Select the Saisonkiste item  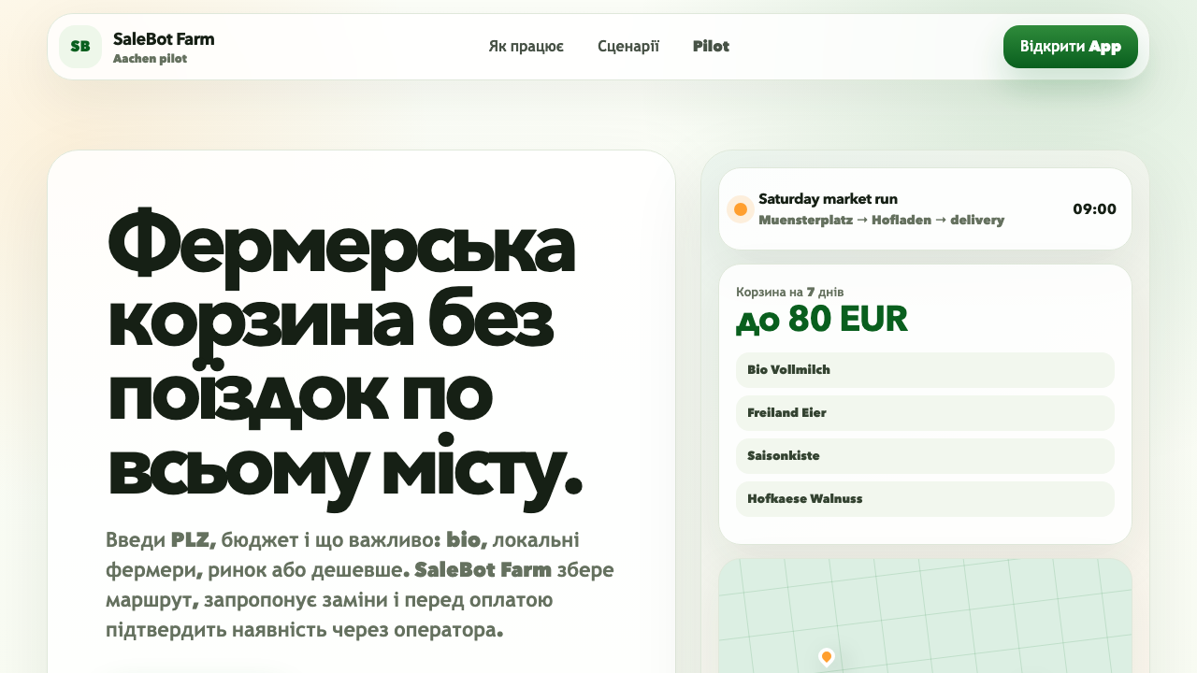[x=925, y=456]
